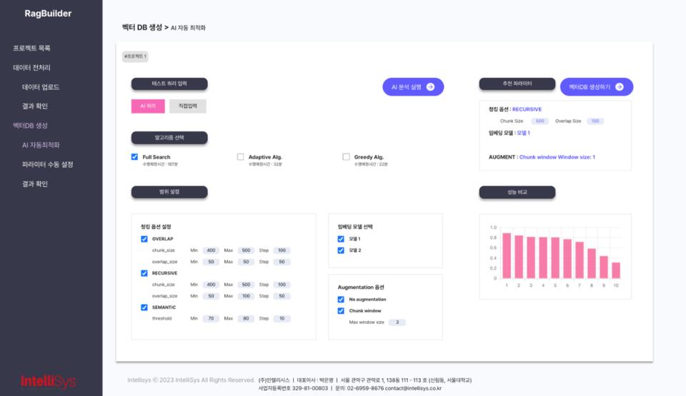Image resolution: width=686 pixels, height=396 pixels.
Task: Toggle the SEMANTIC chunking option
Action: [x=144, y=308]
